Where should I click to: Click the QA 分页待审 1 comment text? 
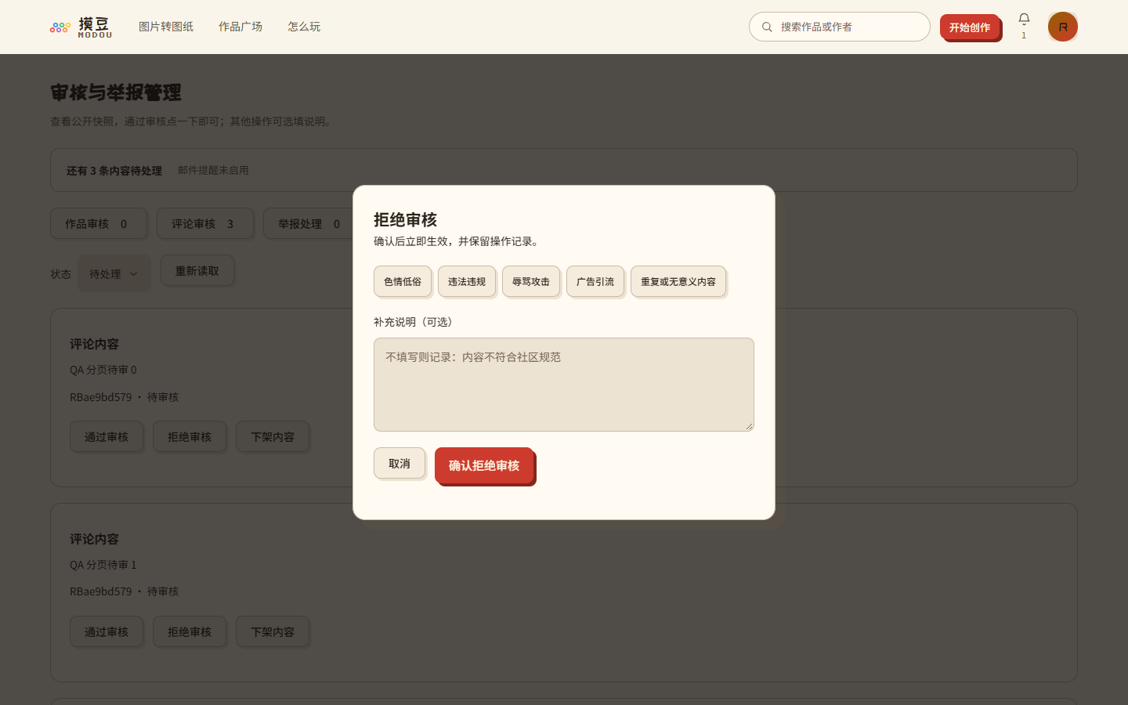pyautogui.click(x=103, y=565)
